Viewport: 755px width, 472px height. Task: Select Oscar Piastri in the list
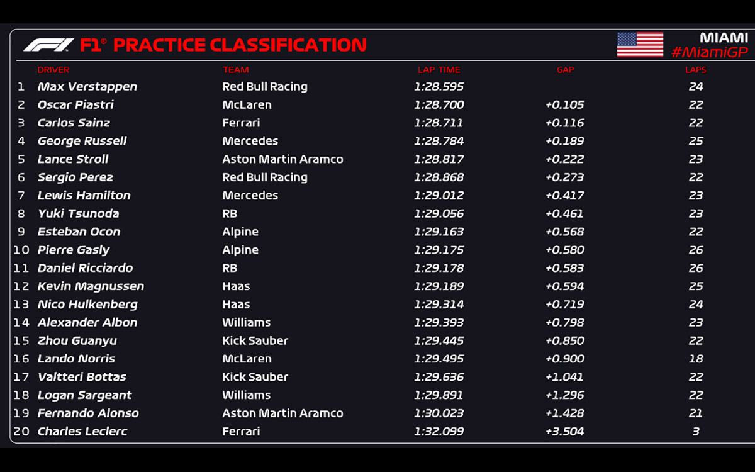(75, 105)
